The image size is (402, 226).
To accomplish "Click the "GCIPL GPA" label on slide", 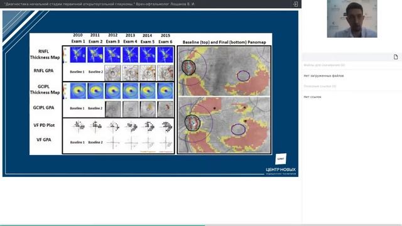I will (x=43, y=107).
